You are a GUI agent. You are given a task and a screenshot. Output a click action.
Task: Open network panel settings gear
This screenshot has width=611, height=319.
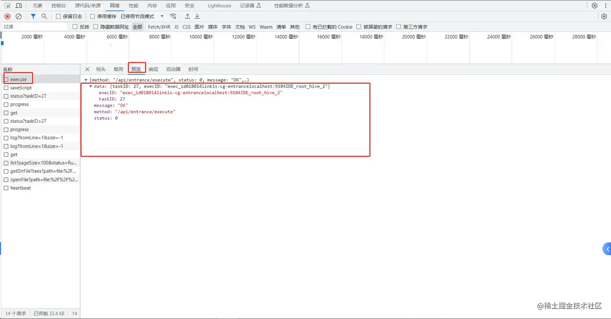604,16
